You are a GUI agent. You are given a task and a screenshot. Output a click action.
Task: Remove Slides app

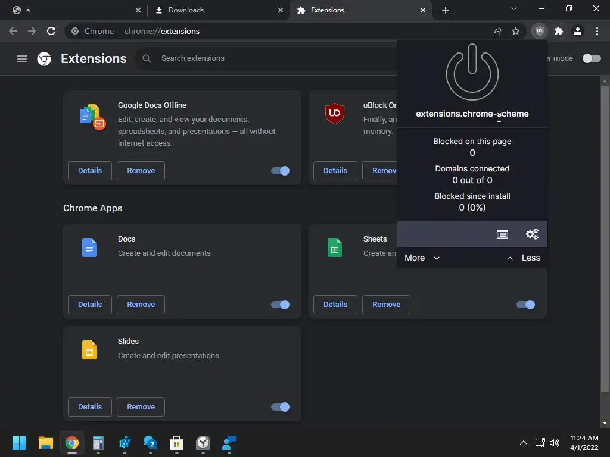tap(141, 407)
